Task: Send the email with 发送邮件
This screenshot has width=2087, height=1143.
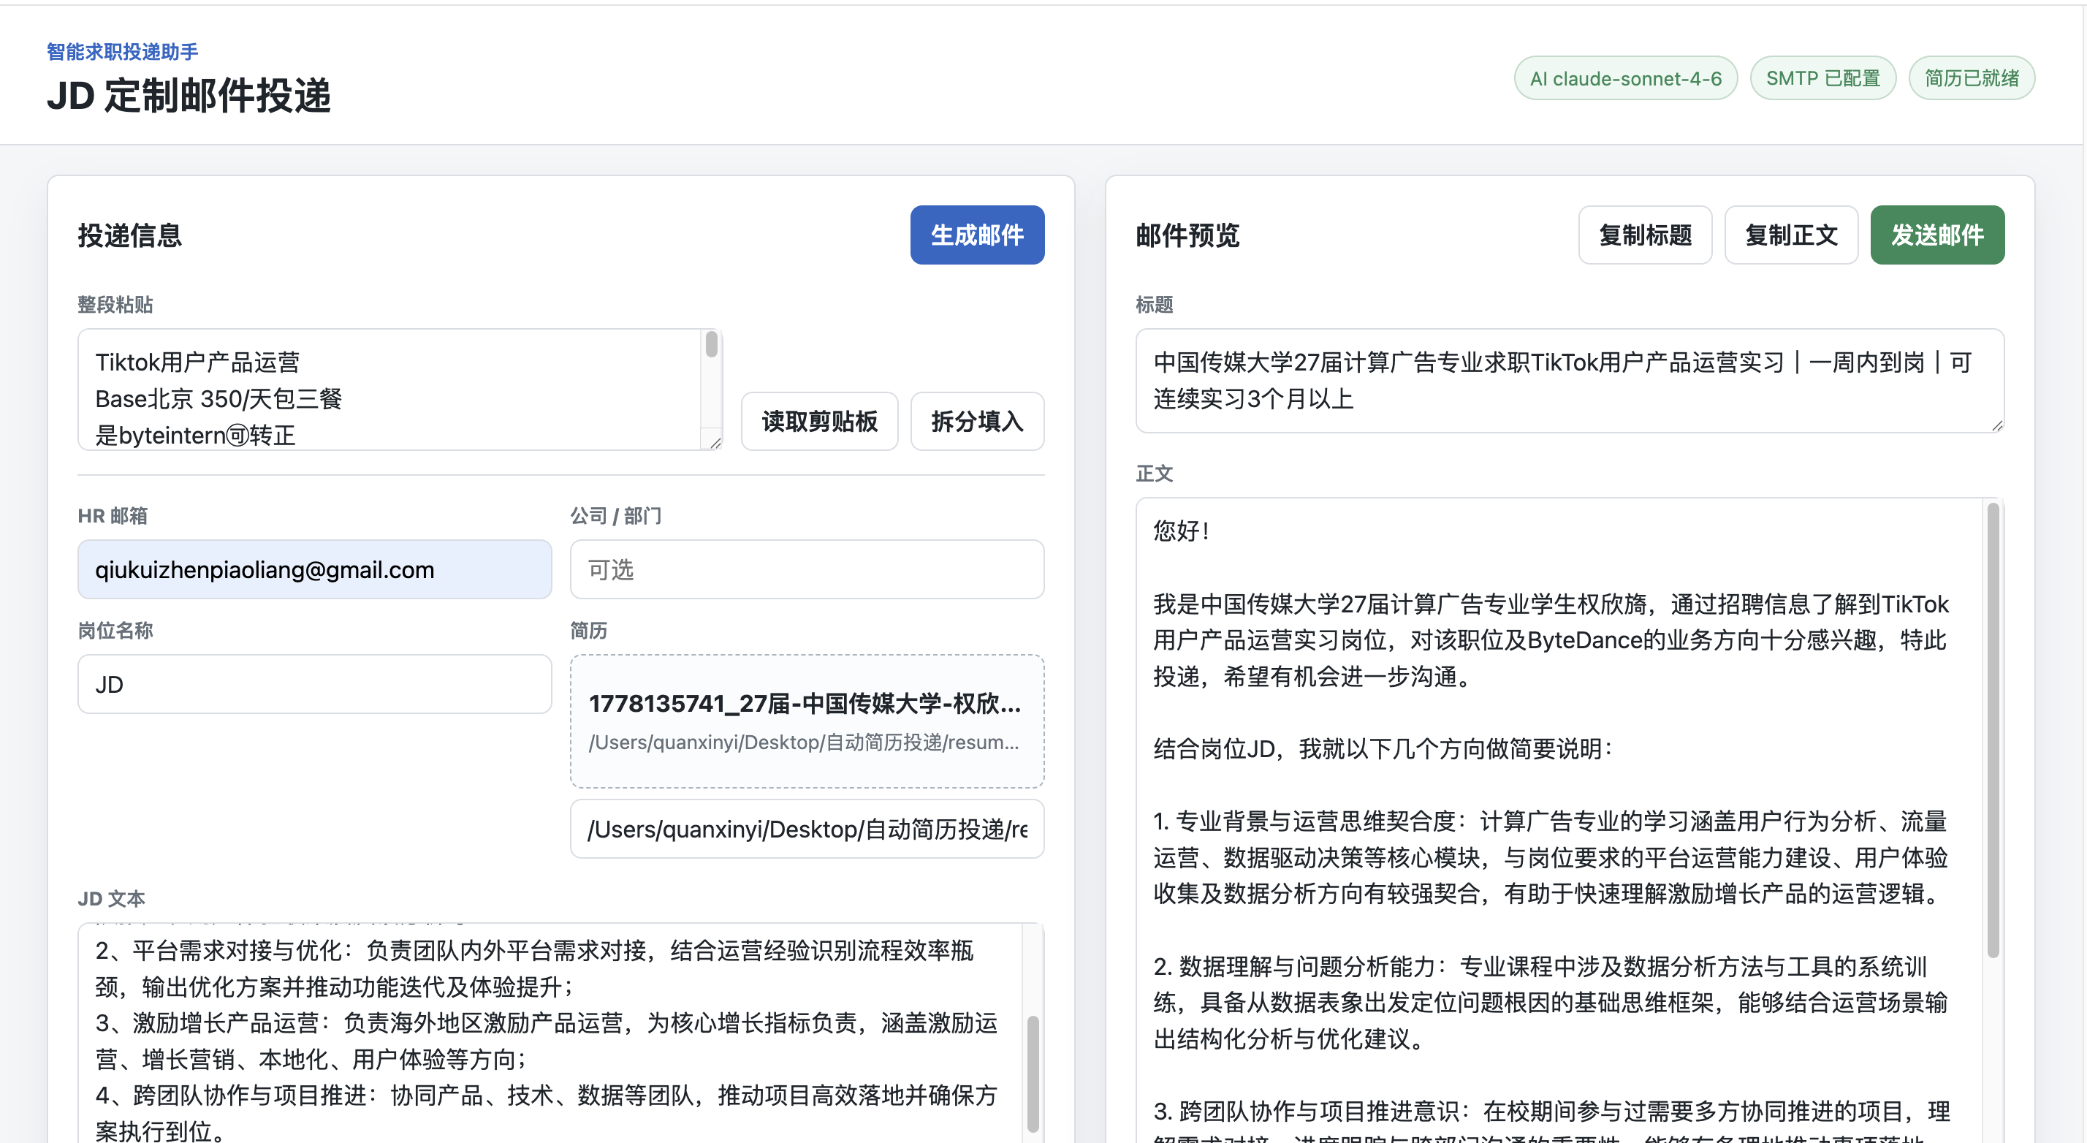Action: (x=1937, y=235)
